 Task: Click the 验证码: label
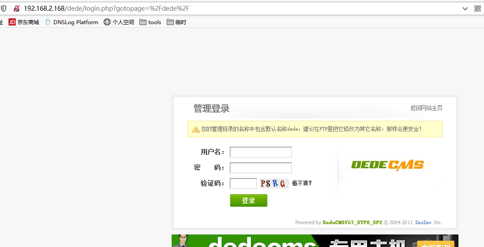(x=212, y=183)
